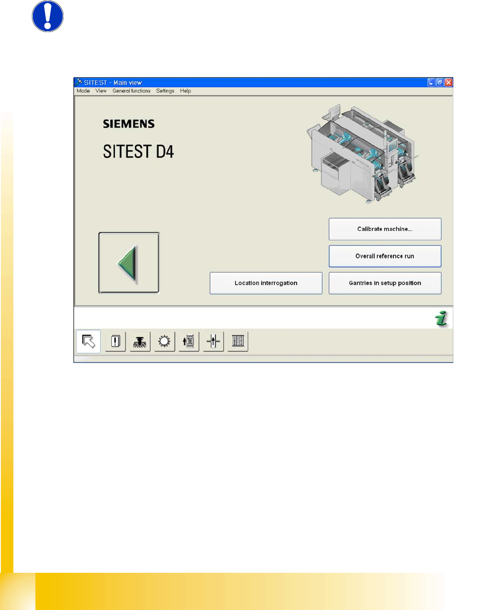Click the Calibrate machine... button
The image size is (490, 610).
385,229
